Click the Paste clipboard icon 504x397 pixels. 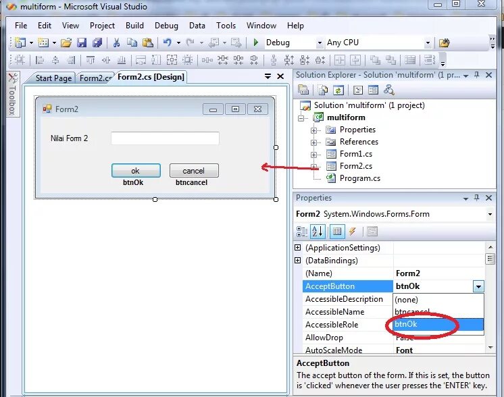pyautogui.click(x=147, y=43)
